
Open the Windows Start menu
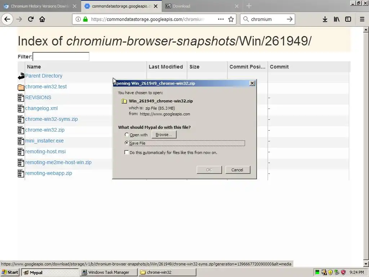[10, 272]
